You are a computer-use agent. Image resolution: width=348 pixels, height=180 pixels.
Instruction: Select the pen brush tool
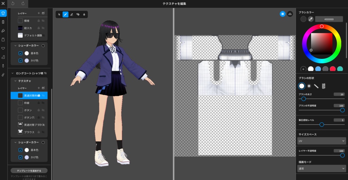pyautogui.click(x=66, y=14)
